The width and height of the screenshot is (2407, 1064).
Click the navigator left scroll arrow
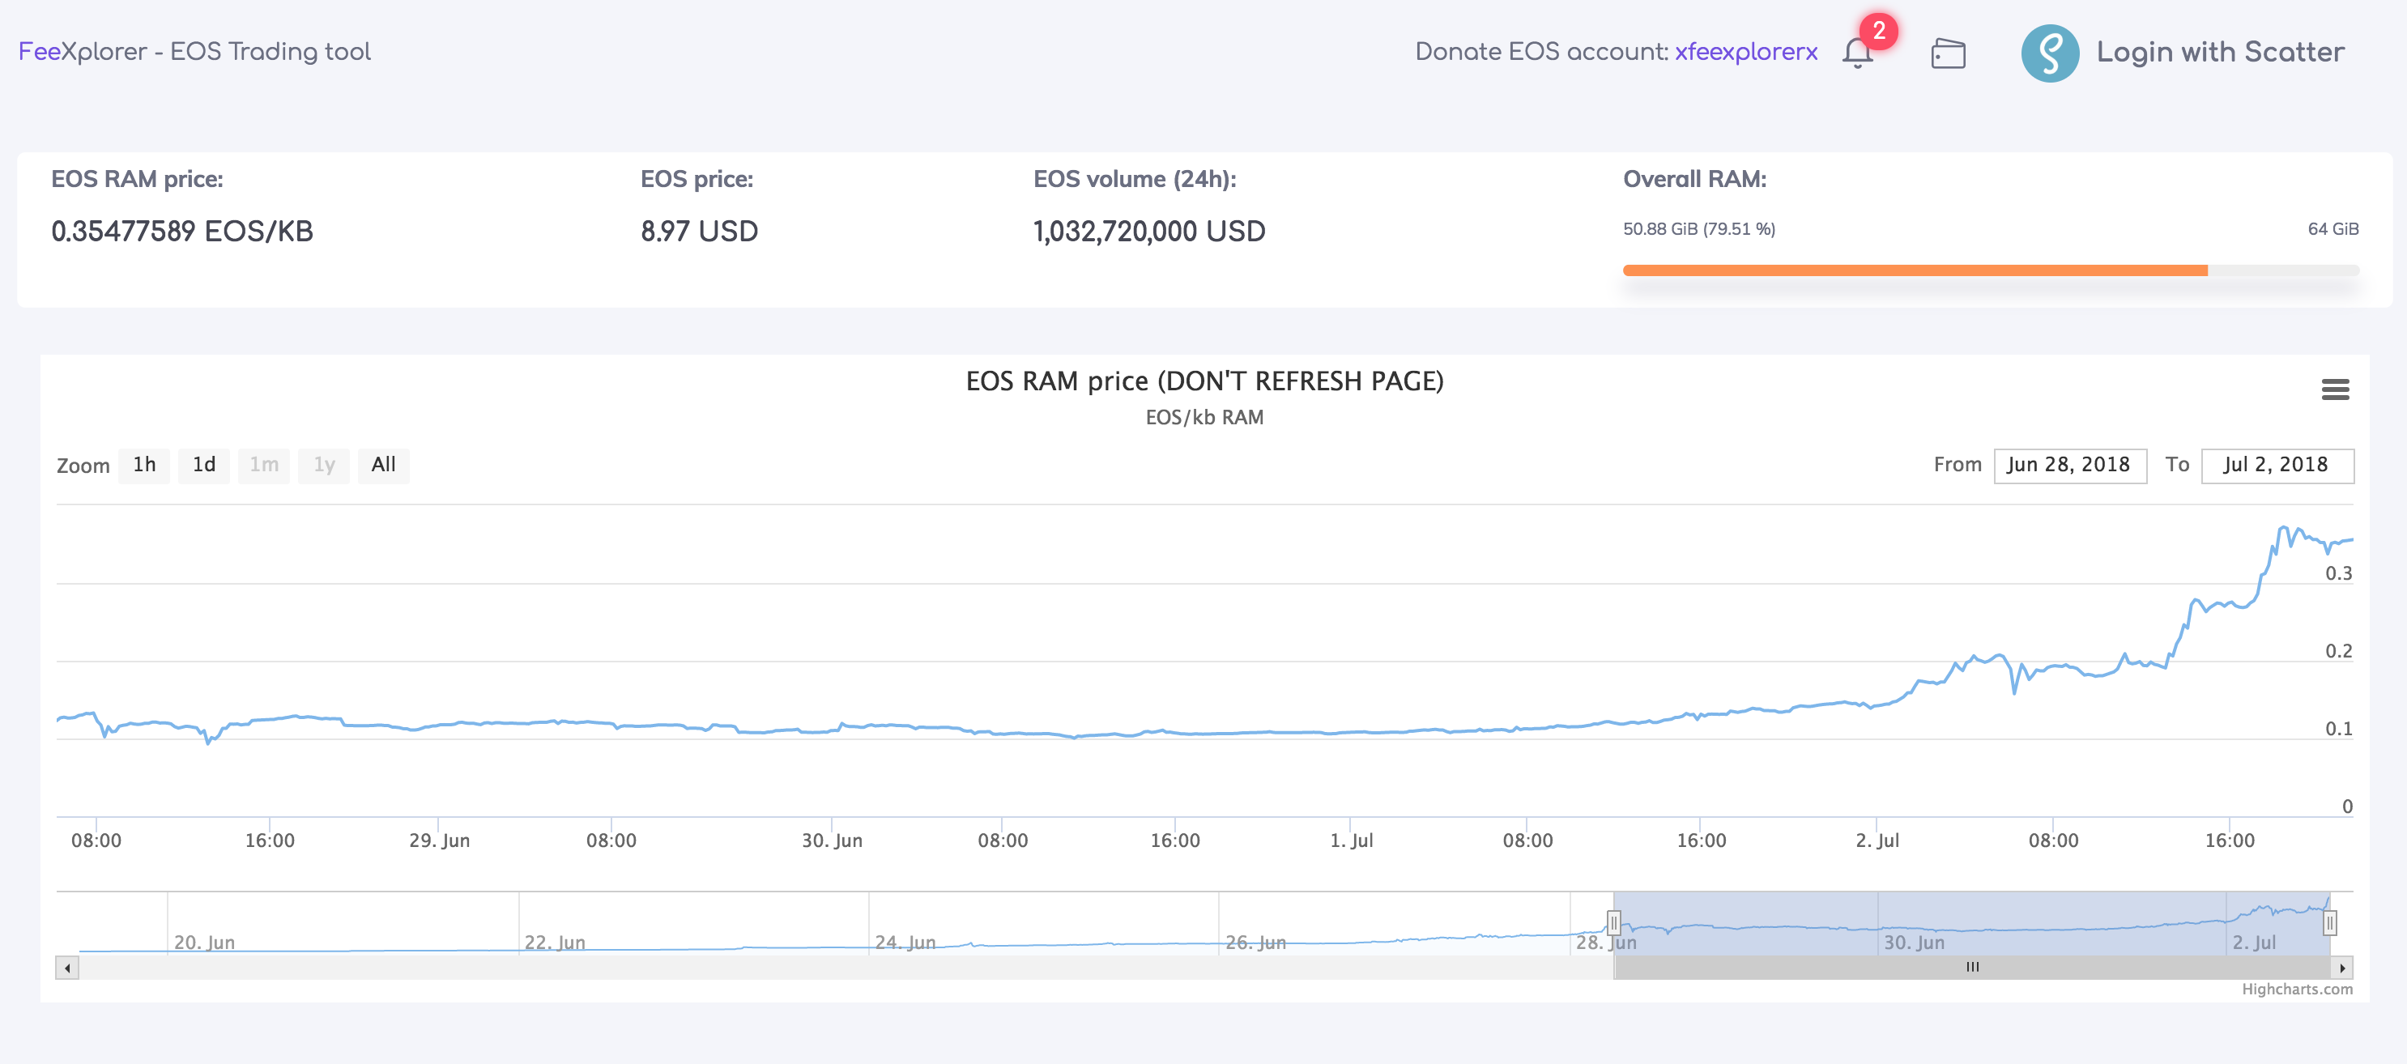click(x=67, y=968)
